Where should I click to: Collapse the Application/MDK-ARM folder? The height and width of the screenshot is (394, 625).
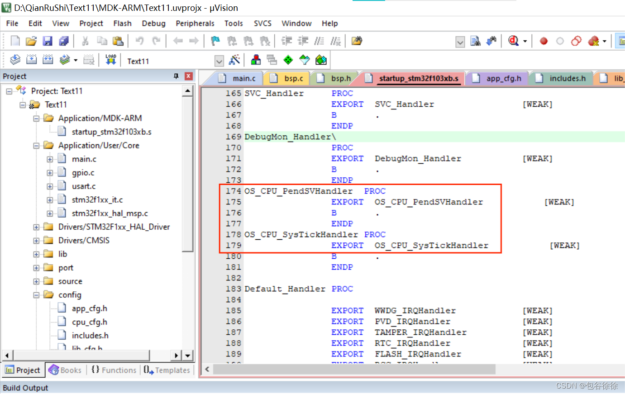(36, 119)
